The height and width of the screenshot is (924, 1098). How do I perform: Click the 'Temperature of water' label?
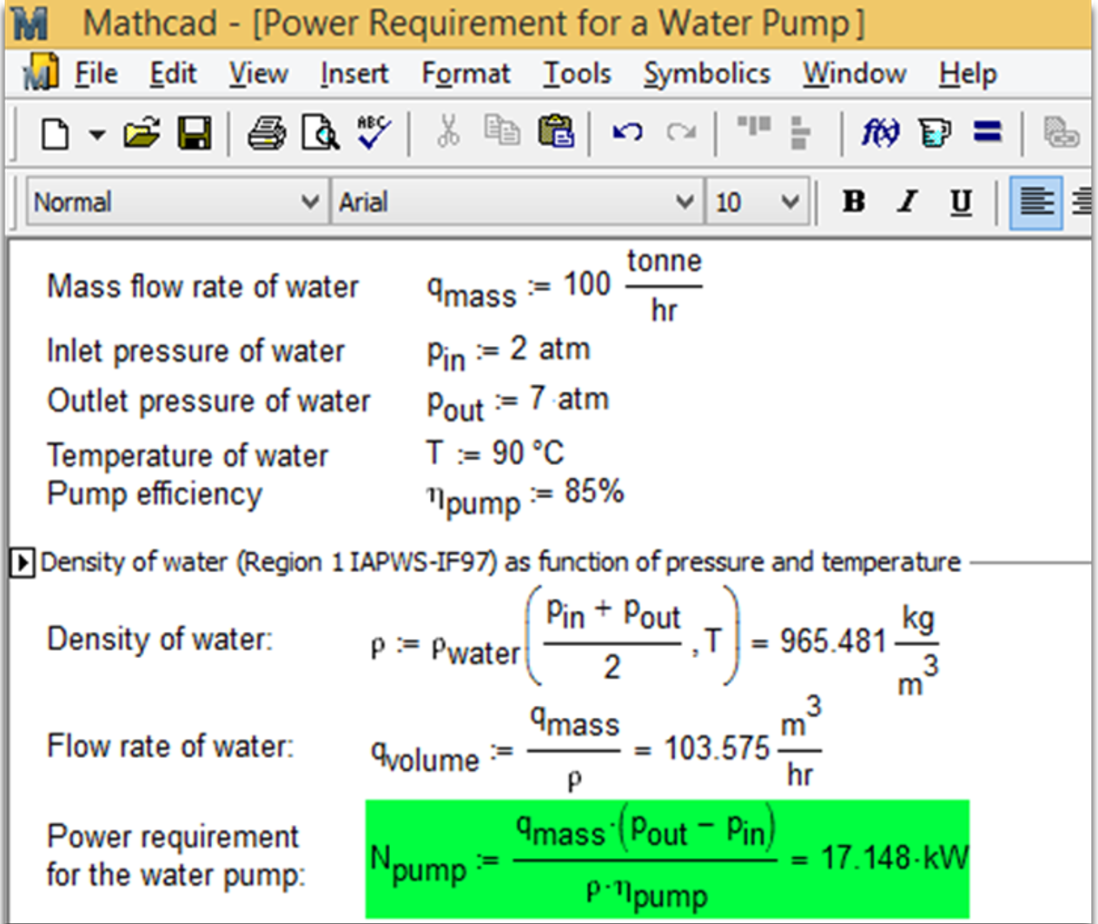click(x=188, y=455)
